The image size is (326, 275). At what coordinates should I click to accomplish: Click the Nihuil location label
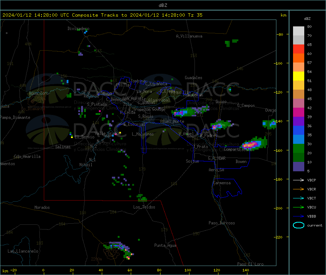click(86, 165)
